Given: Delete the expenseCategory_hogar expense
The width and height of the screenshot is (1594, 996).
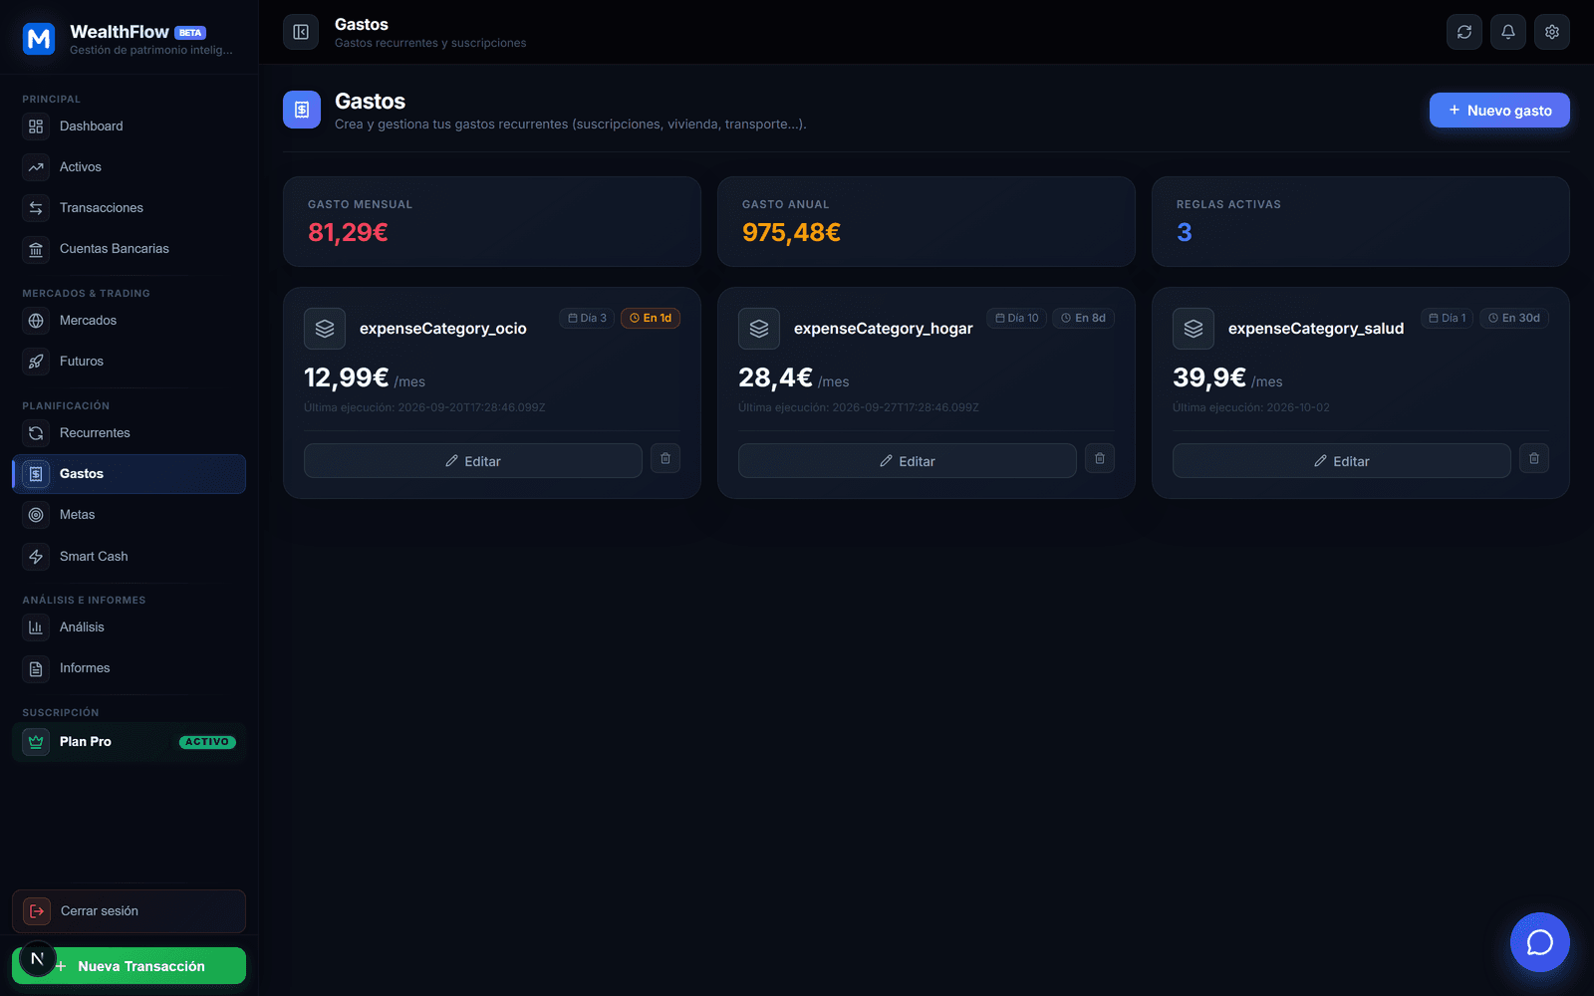Looking at the screenshot, I should [1100, 458].
